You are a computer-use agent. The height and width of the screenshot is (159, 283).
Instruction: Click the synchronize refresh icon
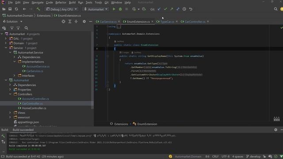click(x=16, y=9)
